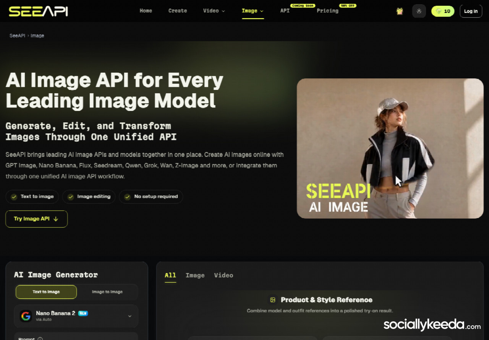Click the SeeAPI breadcrumb link
This screenshot has height=340, width=489.
[x=17, y=36]
